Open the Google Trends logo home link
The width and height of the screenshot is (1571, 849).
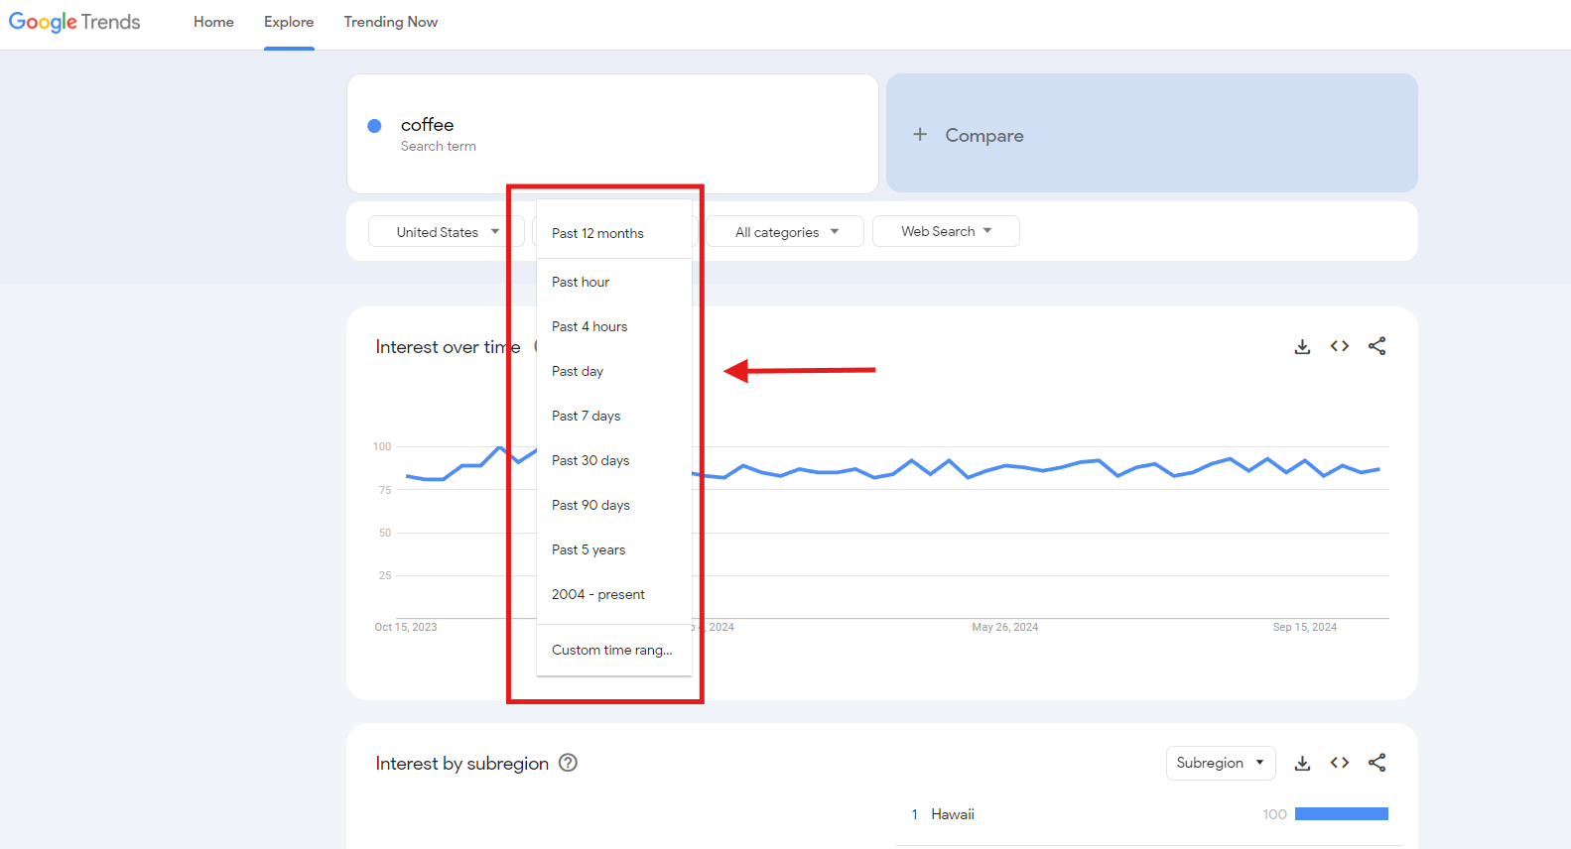click(x=74, y=22)
